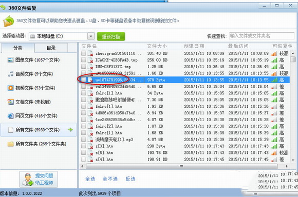The height and width of the screenshot is (197, 298).
Task: Click deleted file icon for IMG-03F3137C.tmp
Action: point(90,67)
